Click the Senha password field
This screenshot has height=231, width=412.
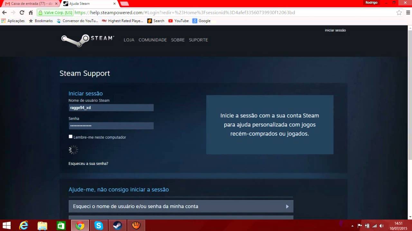tap(111, 126)
